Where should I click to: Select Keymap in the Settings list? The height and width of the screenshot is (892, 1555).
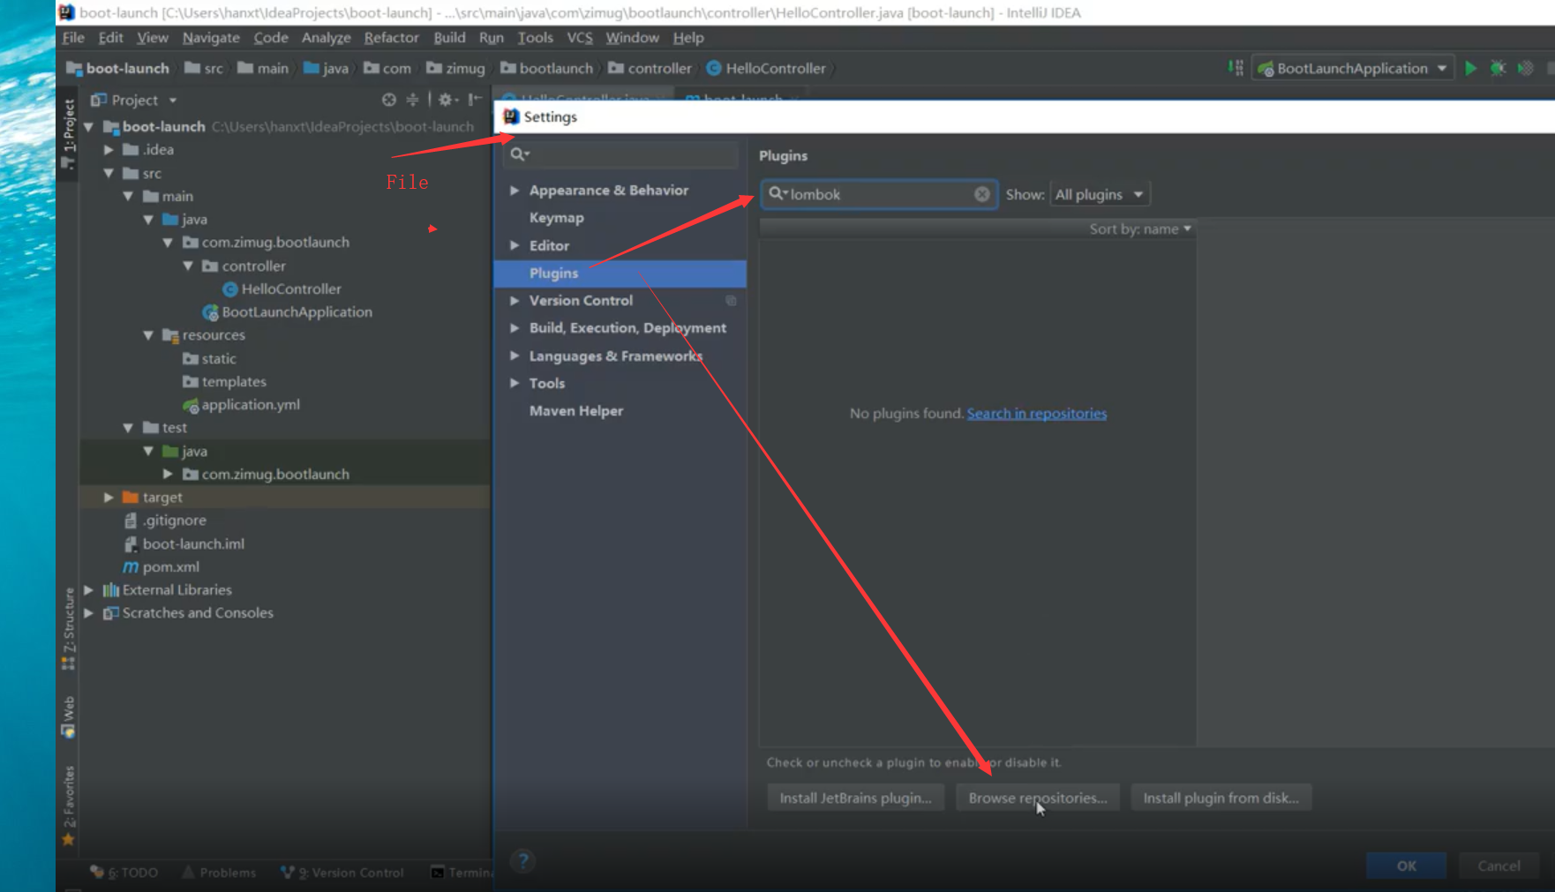tap(557, 218)
